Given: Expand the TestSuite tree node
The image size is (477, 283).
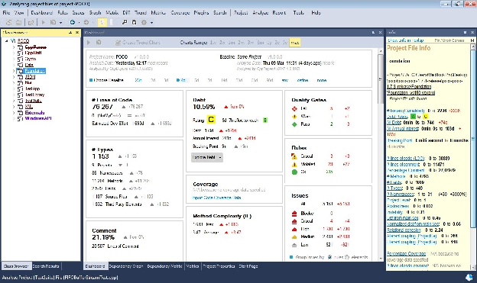Looking at the screenshot, I should point(14,101).
